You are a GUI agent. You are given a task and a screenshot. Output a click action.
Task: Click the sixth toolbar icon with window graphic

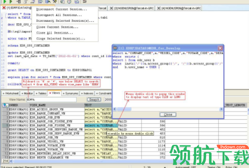40,2
